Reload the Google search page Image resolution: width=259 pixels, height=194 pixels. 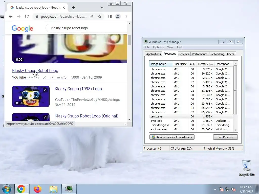coord(27,16)
